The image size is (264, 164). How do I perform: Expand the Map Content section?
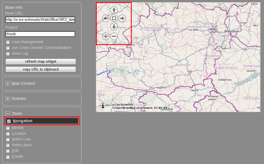coord(8,84)
